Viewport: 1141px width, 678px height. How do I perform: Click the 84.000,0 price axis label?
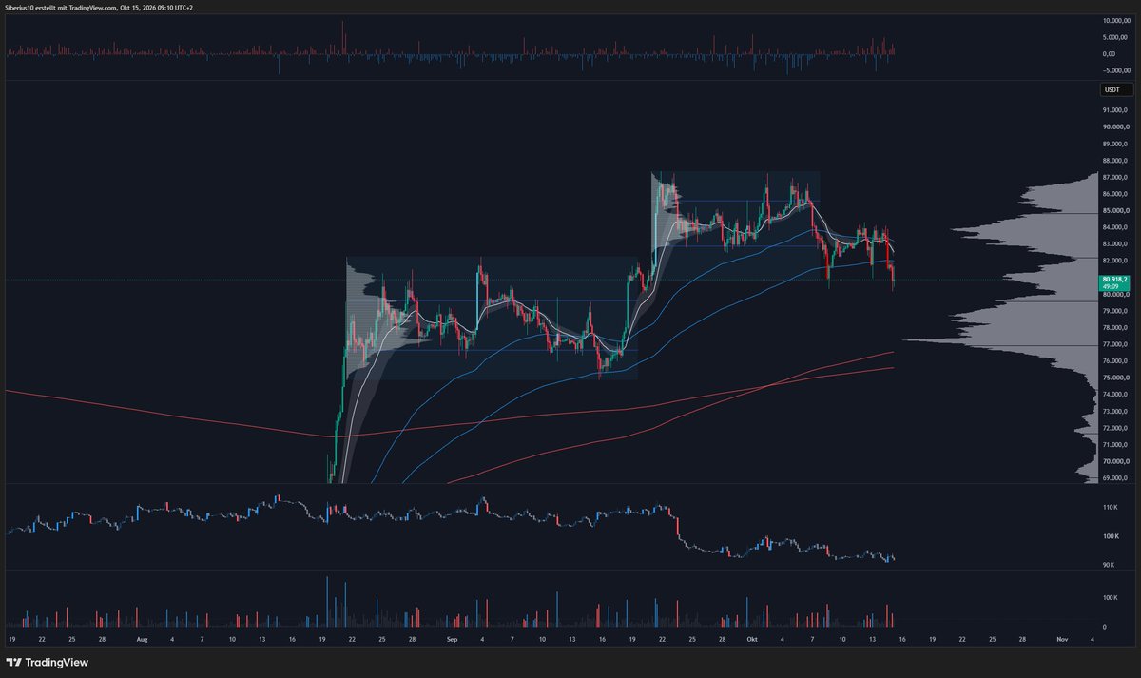1114,227
